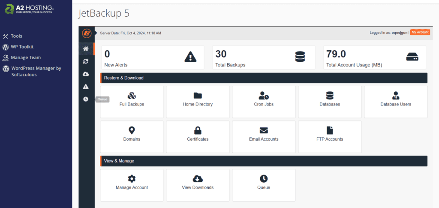This screenshot has width=439, height=208.
Task: Open WP Toolkit menu item
Action: pyautogui.click(x=22, y=47)
